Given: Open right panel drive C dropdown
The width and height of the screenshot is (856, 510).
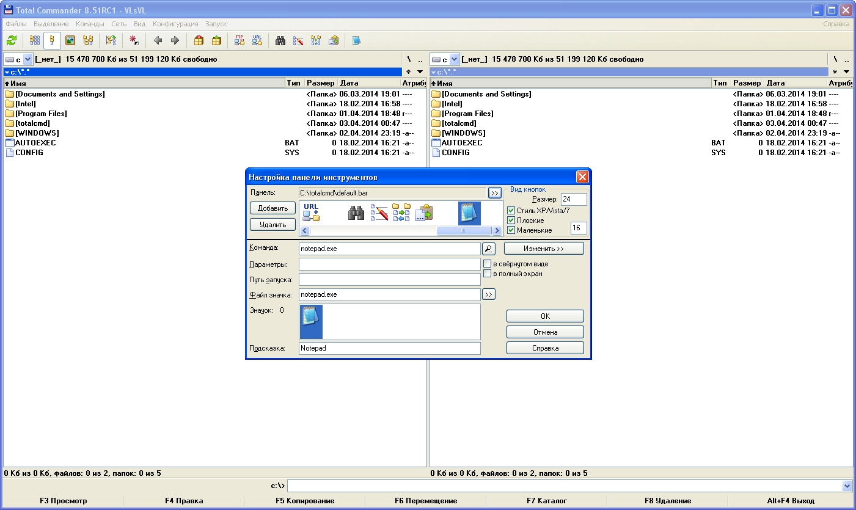Looking at the screenshot, I should point(454,59).
